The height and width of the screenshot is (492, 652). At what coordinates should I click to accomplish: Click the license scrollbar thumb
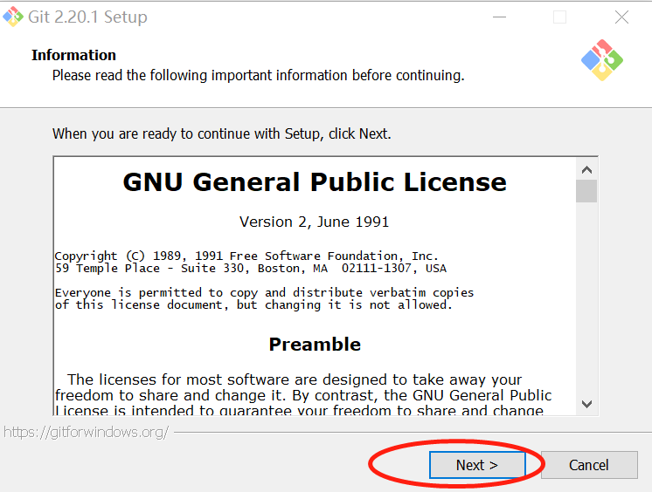[586, 190]
